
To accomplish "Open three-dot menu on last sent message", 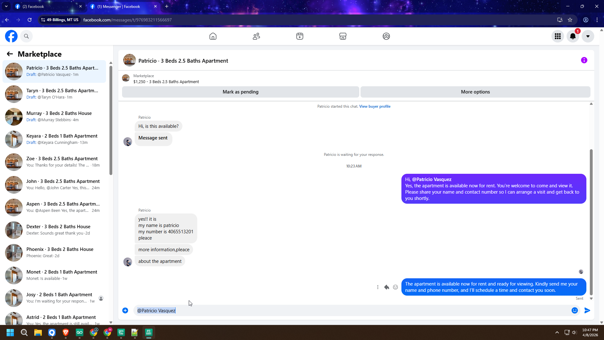I will [378, 287].
